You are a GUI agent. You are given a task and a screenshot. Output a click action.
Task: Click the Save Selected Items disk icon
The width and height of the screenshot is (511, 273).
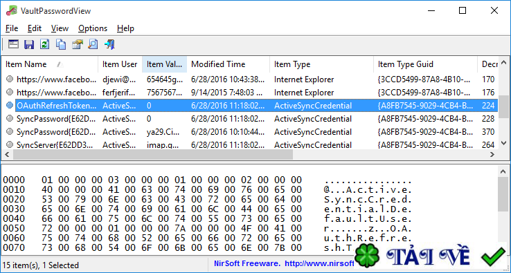(29, 44)
